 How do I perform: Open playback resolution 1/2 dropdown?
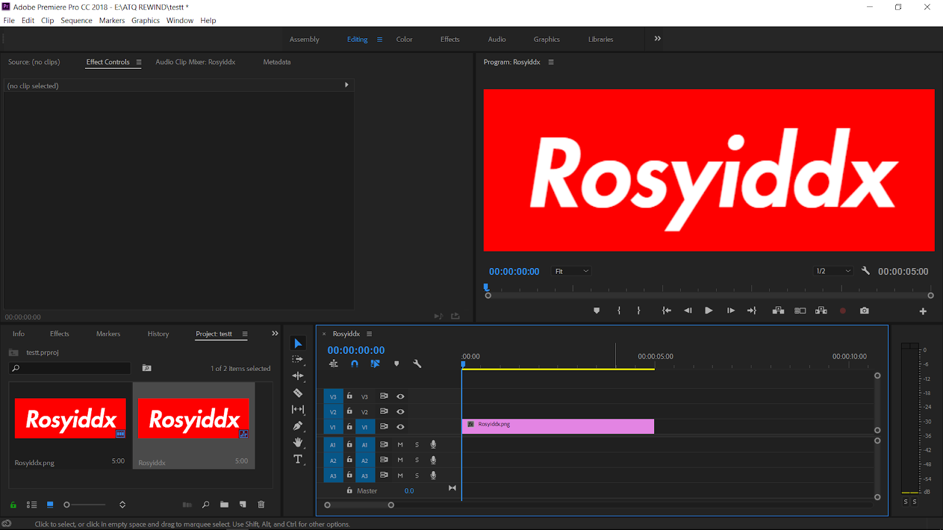[833, 271]
